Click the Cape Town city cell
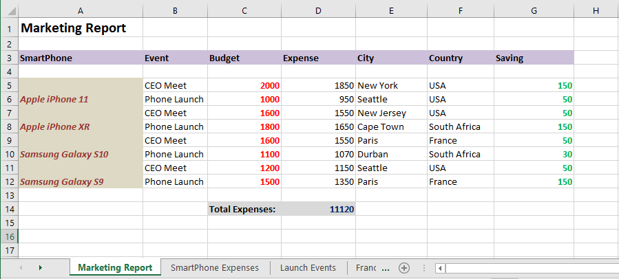 click(x=391, y=127)
